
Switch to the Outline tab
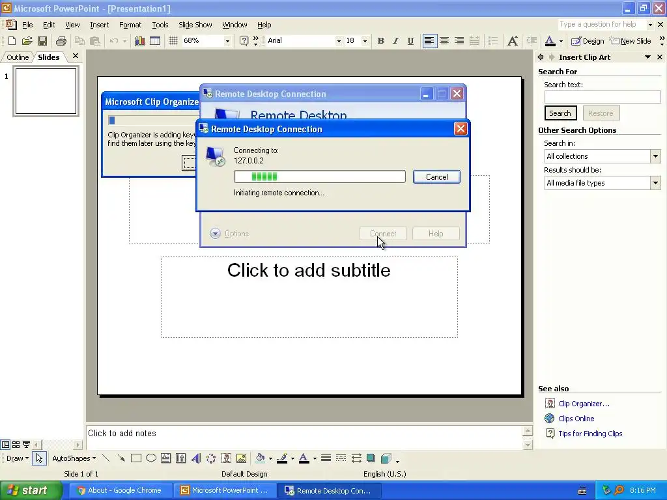(x=18, y=57)
